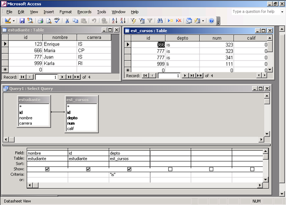Click the Sort Descending icon
286x205 pixels.
click(123, 21)
